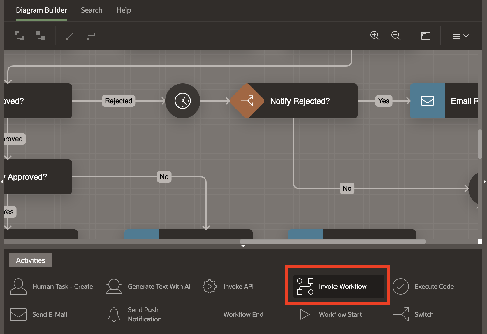Switch to the Search tab
Image resolution: width=487 pixels, height=334 pixels.
pos(92,10)
